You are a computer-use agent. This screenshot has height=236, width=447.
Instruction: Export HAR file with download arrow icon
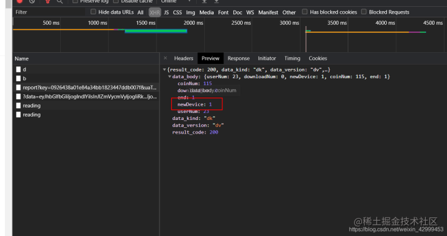point(217,1)
